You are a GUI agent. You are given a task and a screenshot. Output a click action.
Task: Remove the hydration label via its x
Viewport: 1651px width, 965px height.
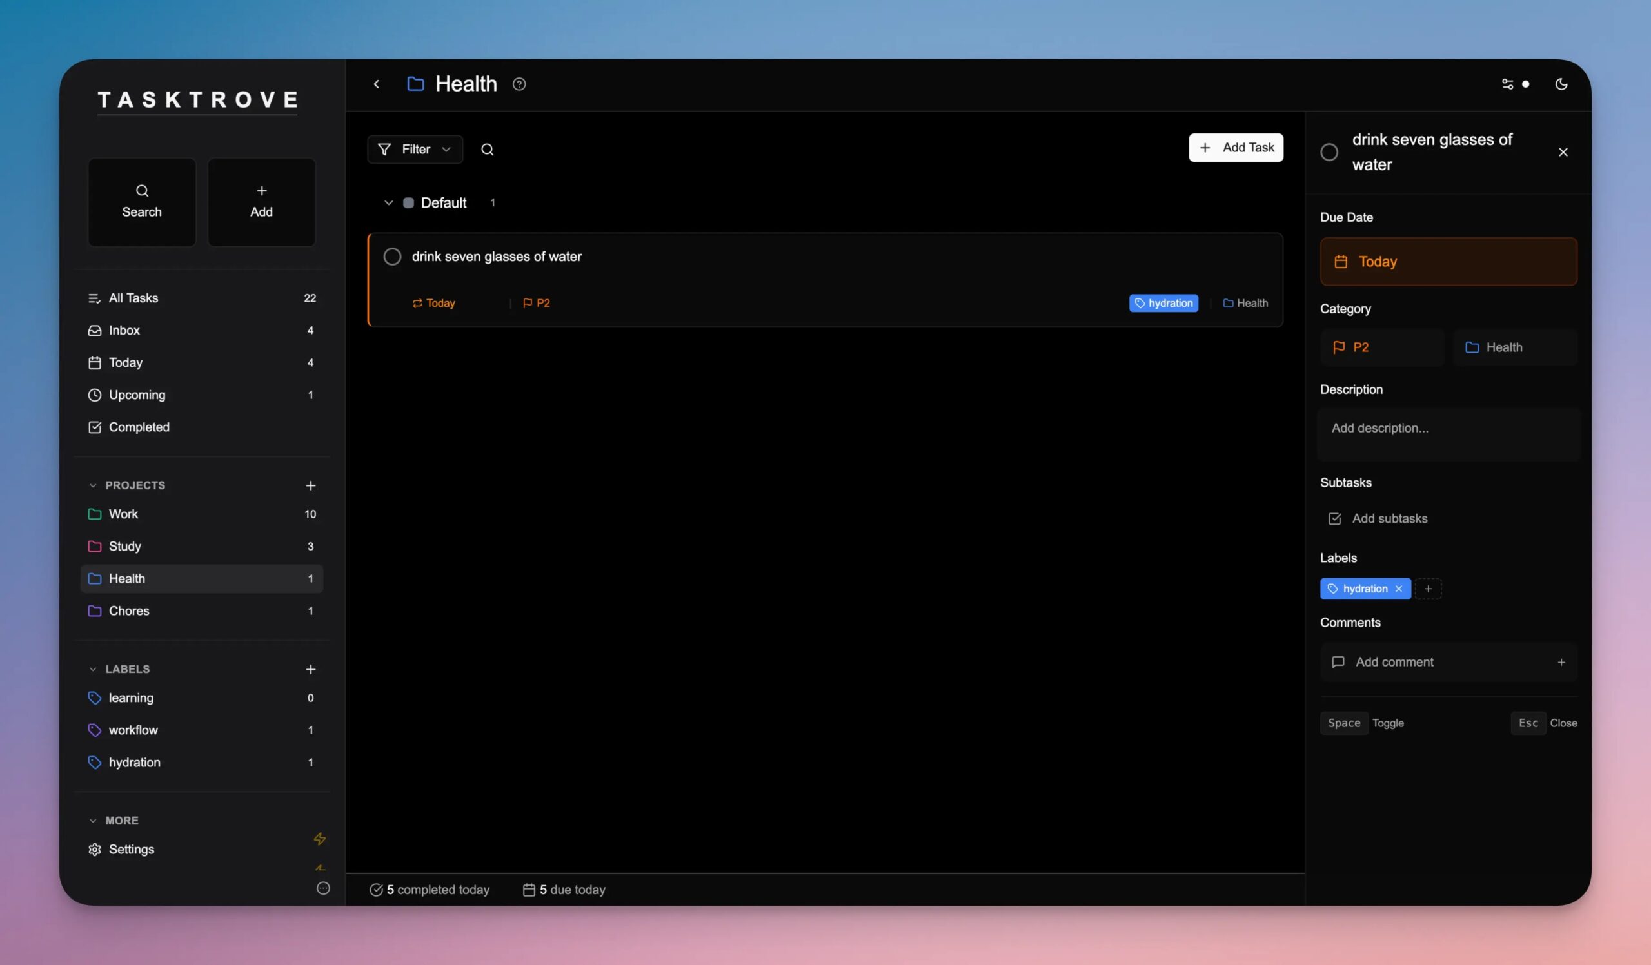[1399, 589]
